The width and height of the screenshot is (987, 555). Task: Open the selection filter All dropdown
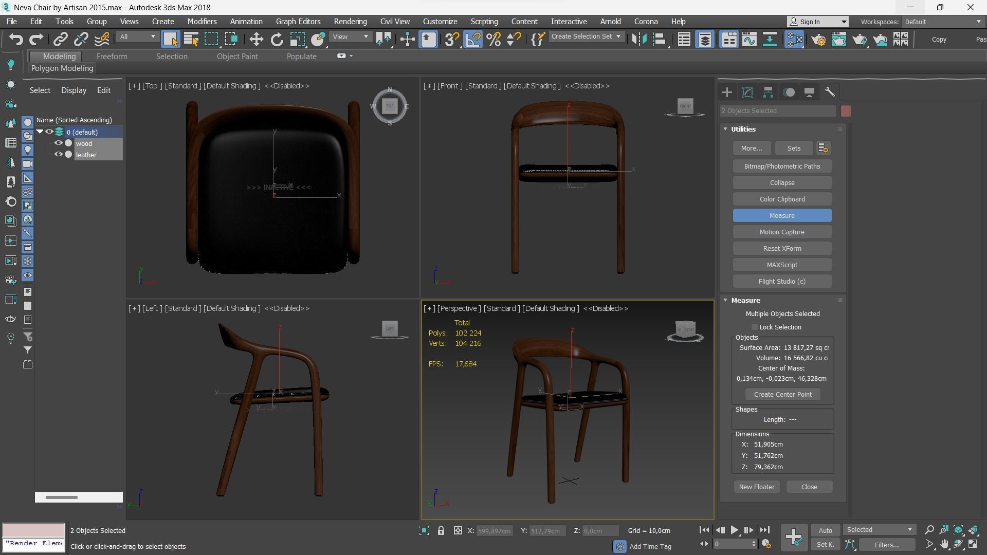coord(137,36)
